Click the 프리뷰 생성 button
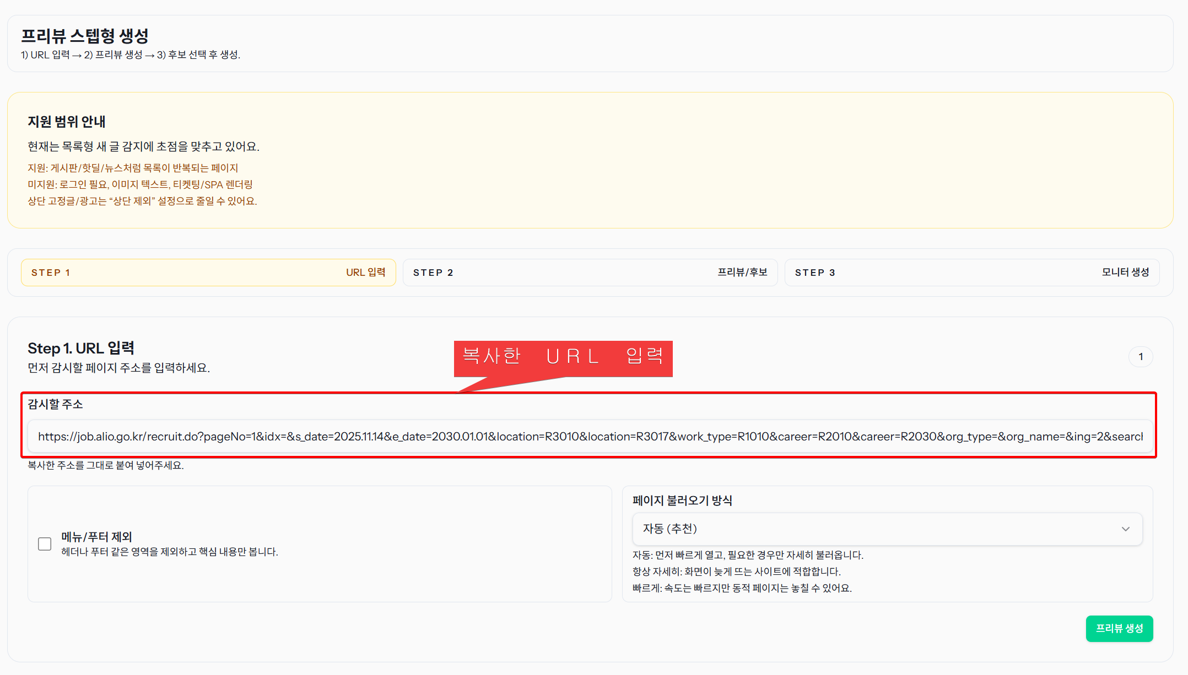 pos(1119,628)
